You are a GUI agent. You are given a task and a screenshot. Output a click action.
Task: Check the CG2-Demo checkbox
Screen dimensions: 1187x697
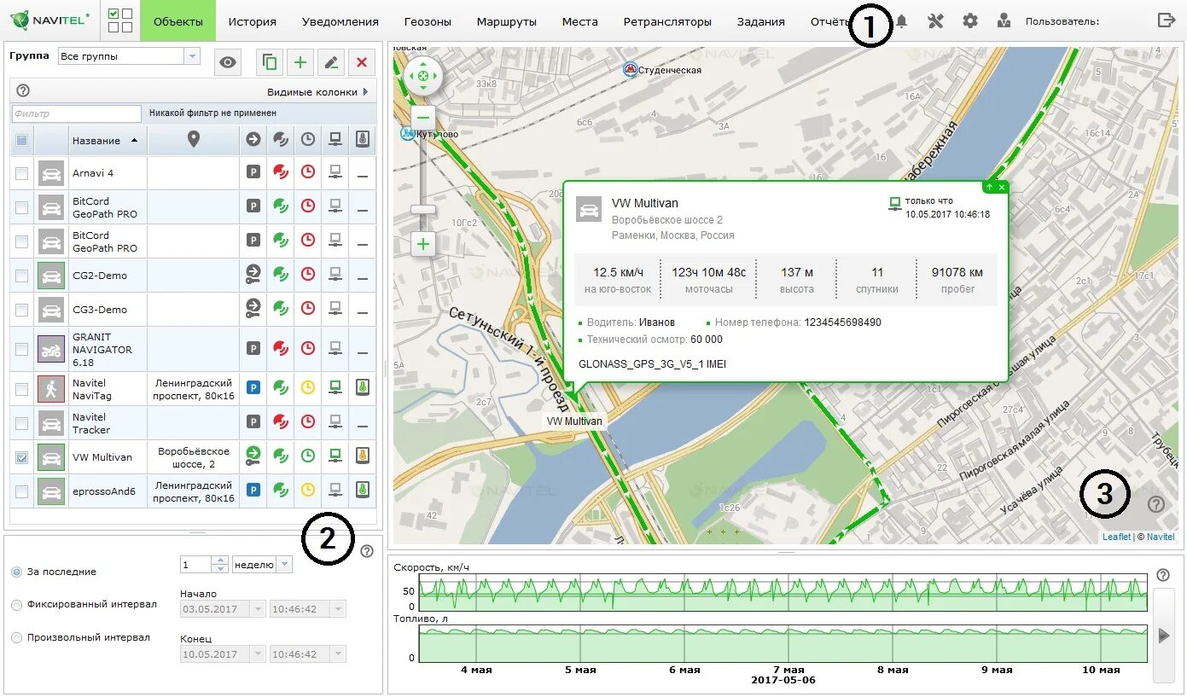[x=22, y=276]
